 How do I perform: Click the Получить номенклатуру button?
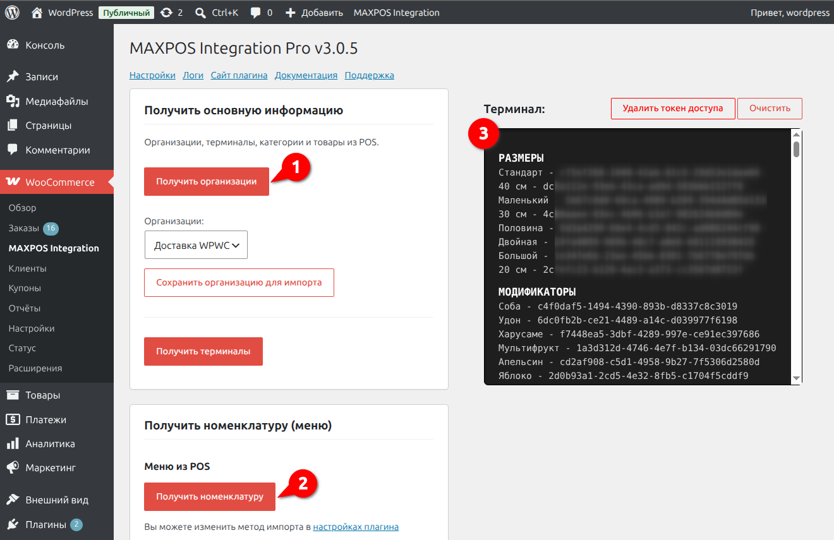[210, 496]
